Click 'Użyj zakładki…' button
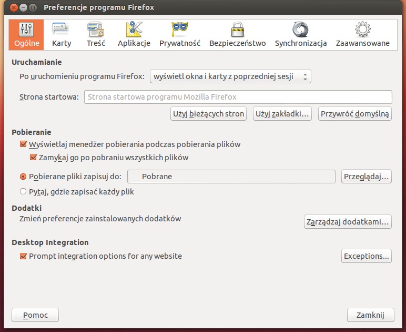The width and height of the screenshot is (406, 332). [x=282, y=114]
